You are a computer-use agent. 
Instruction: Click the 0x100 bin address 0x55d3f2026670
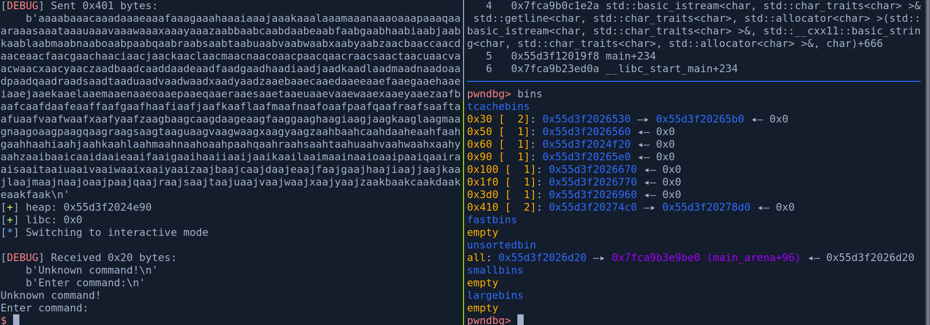tap(593, 170)
